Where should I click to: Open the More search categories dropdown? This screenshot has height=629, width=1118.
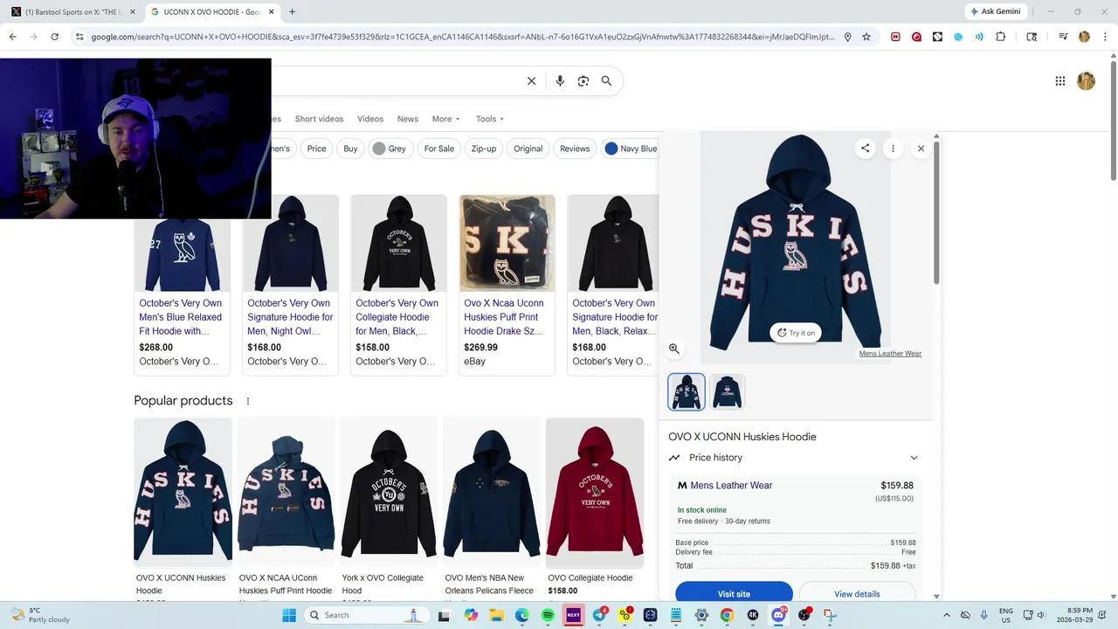445,119
